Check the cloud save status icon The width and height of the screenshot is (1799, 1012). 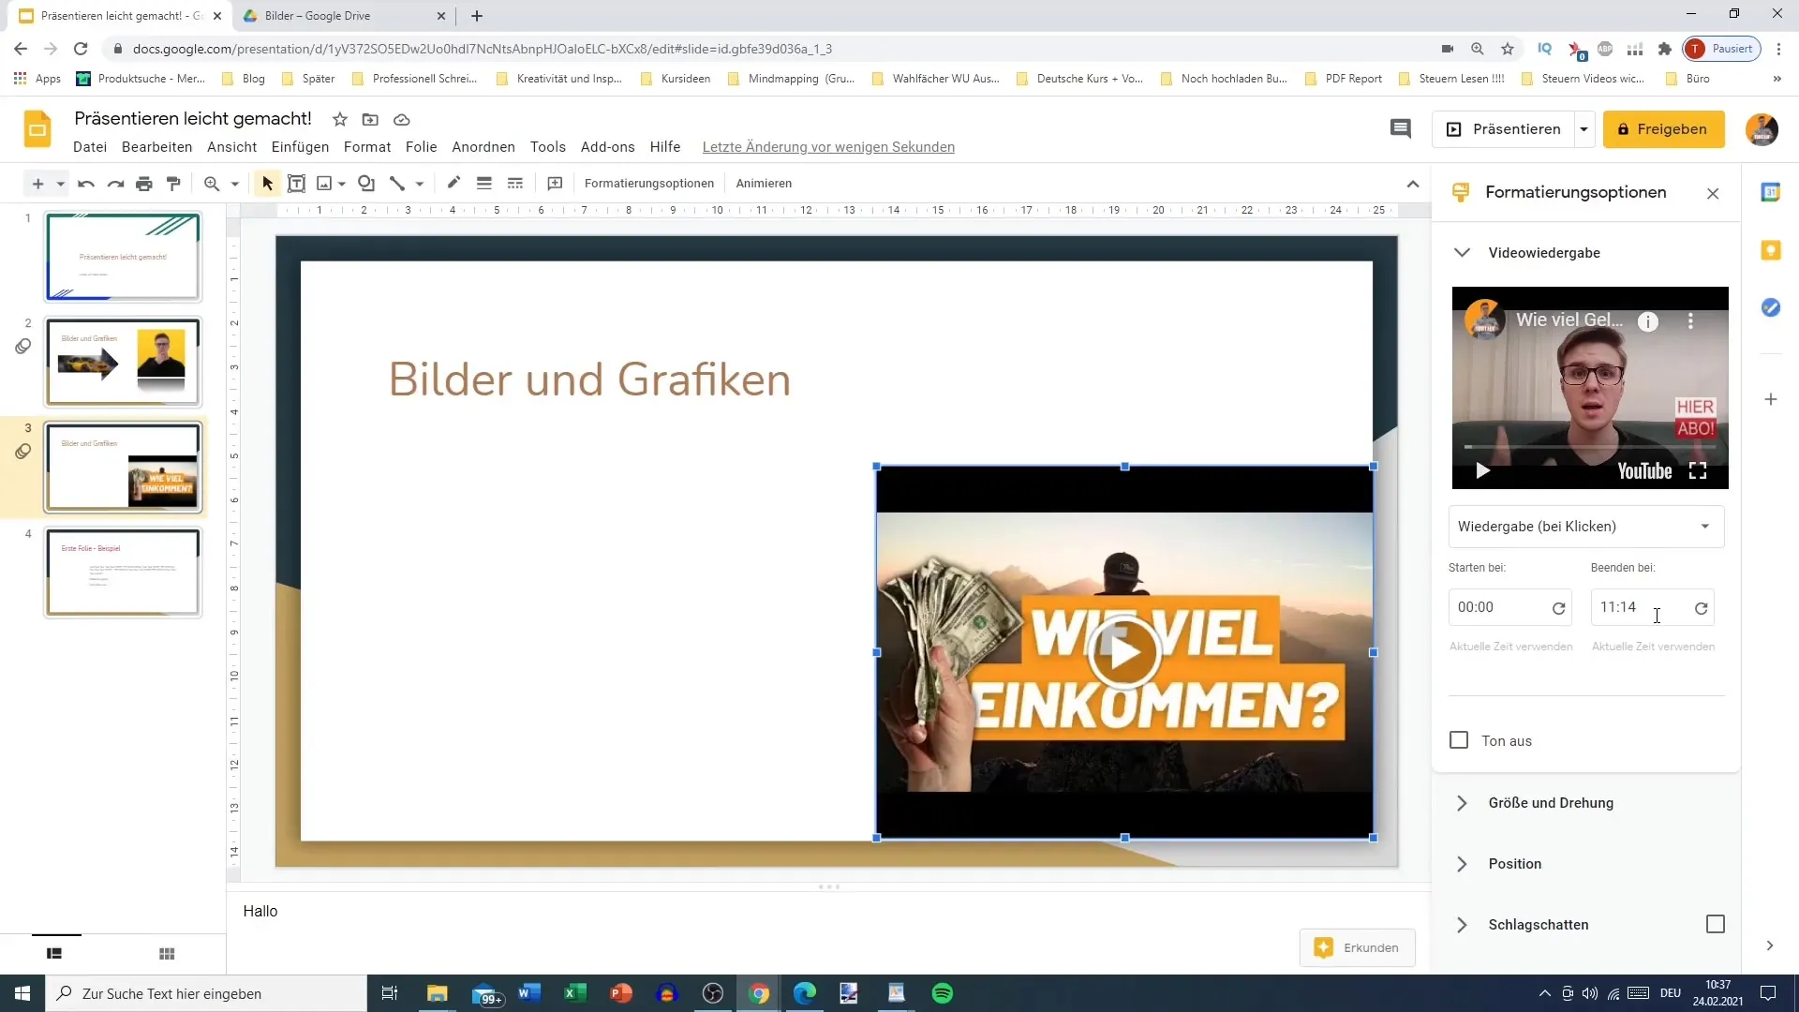(x=402, y=120)
